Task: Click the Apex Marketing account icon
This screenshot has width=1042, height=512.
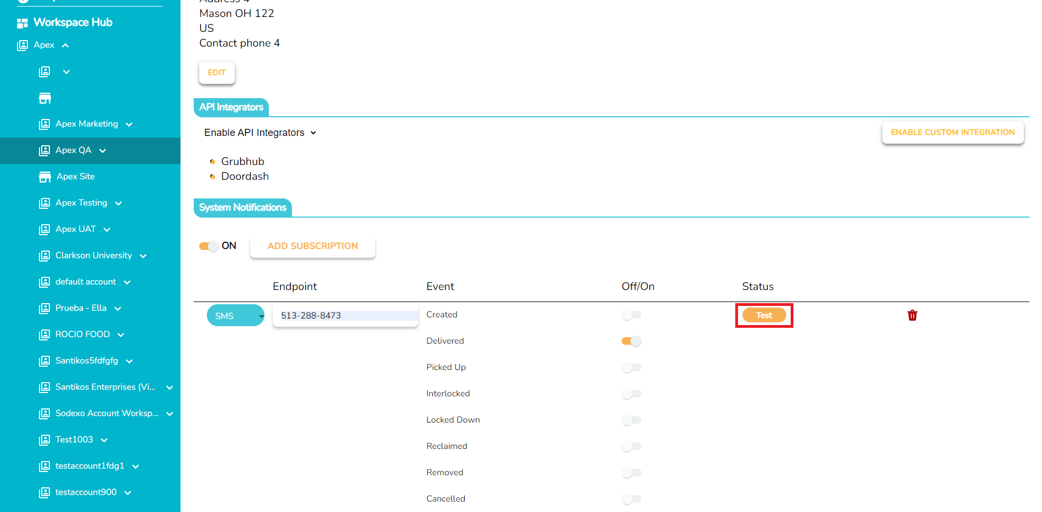Action: pyautogui.click(x=44, y=124)
